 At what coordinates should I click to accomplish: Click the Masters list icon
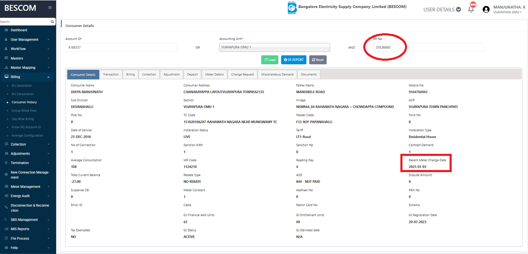click(6, 58)
